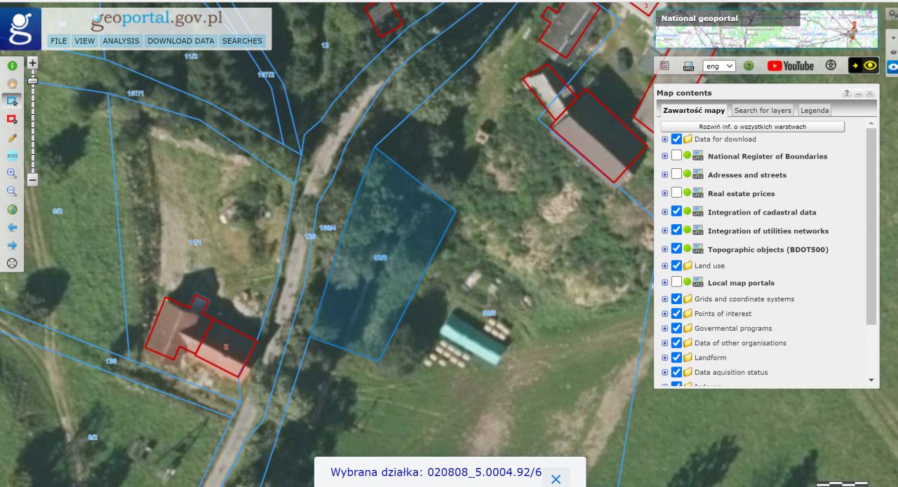The width and height of the screenshot is (898, 487).
Task: Click the globe full extent icon
Action: pos(12,210)
